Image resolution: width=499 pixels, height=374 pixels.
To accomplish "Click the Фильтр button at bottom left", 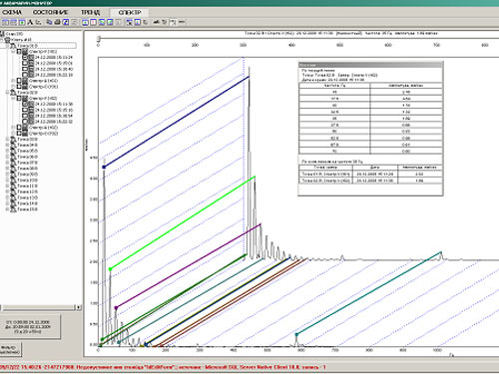I will [9, 350].
